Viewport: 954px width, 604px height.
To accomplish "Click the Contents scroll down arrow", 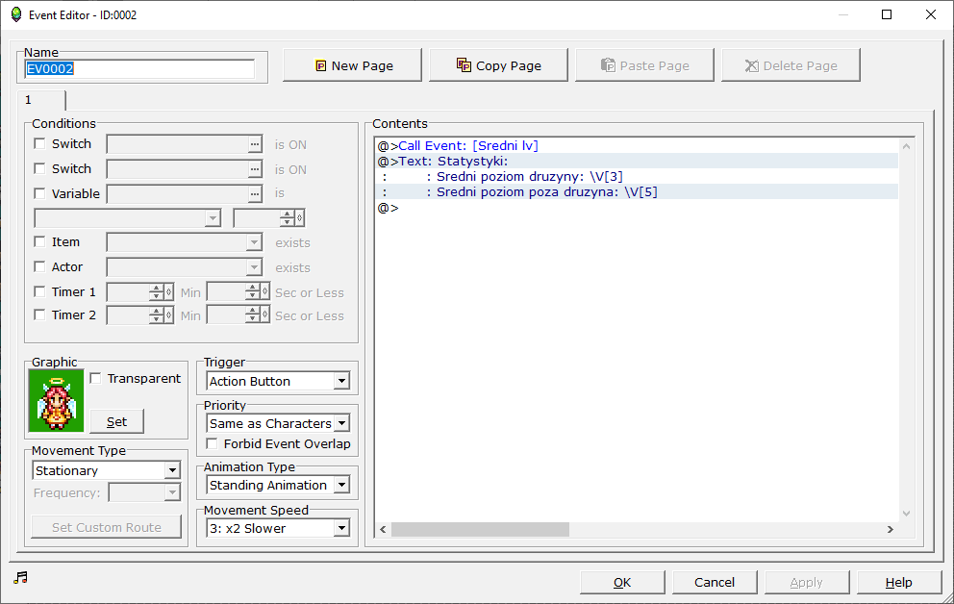I will point(906,514).
